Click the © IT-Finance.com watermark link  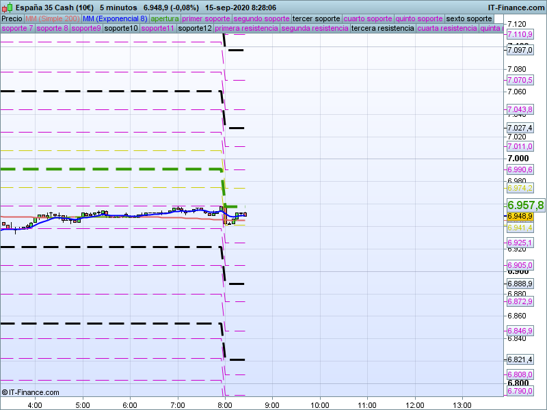click(30, 392)
